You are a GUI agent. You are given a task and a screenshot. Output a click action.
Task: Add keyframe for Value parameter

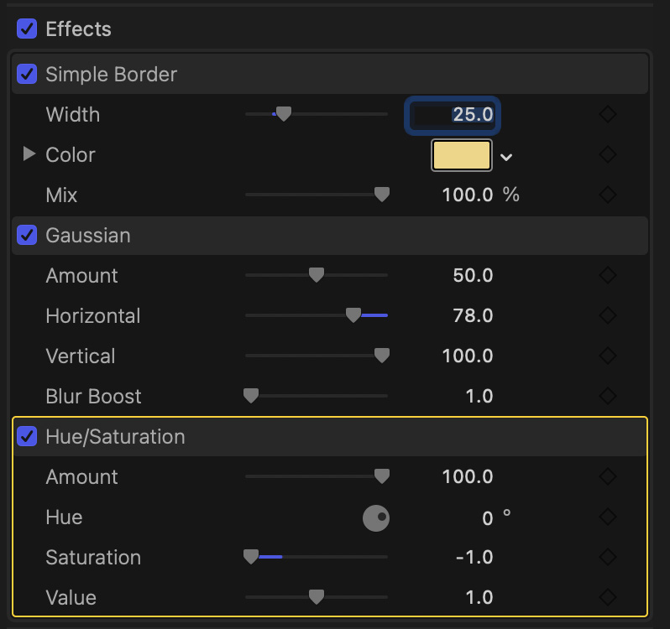pyautogui.click(x=608, y=598)
